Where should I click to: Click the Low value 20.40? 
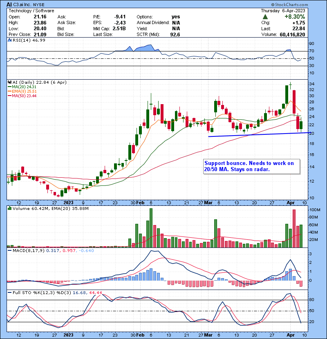pyautogui.click(x=40, y=29)
